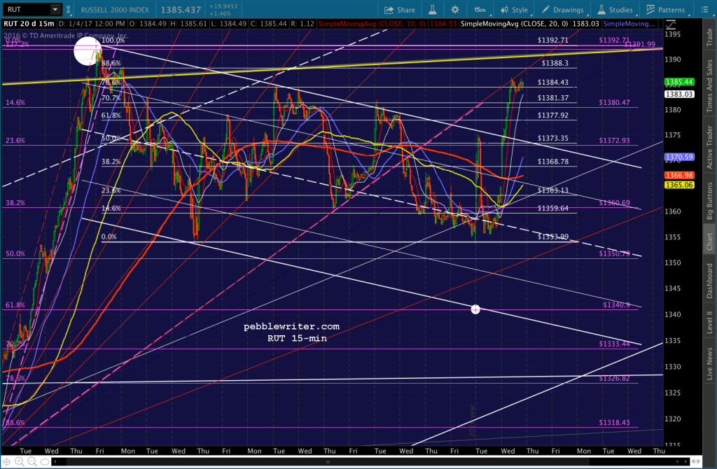Open the Patterns menu
This screenshot has height=469, width=717.
(665, 10)
